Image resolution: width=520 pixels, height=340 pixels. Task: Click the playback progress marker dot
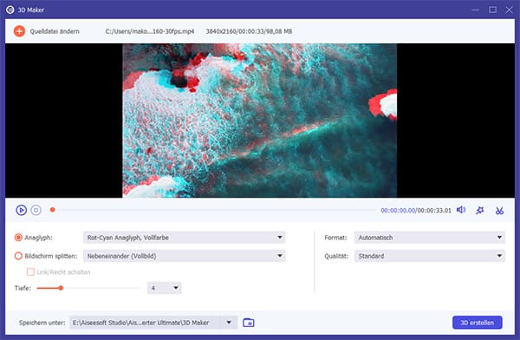(52, 210)
